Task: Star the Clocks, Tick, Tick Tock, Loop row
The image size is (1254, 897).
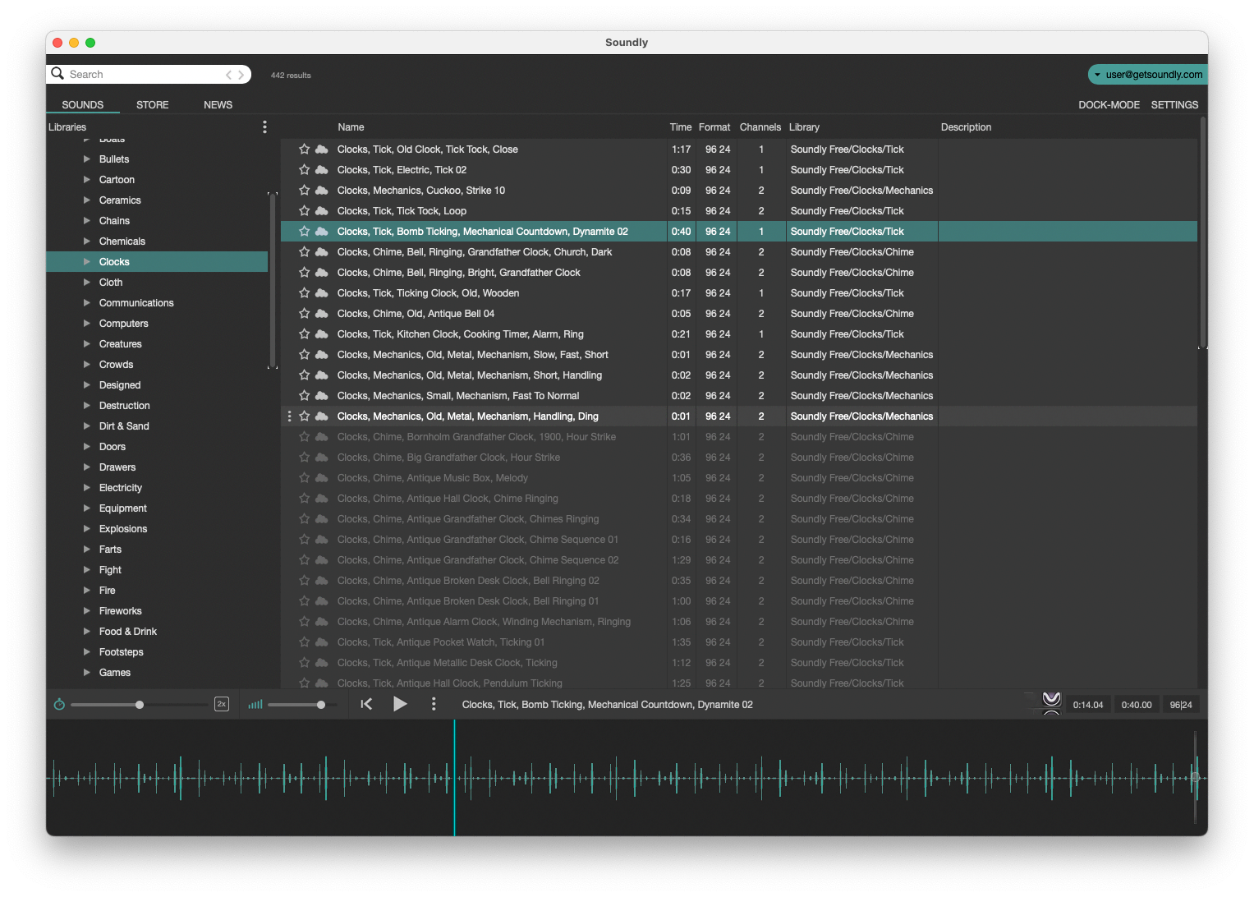Action: 304,211
